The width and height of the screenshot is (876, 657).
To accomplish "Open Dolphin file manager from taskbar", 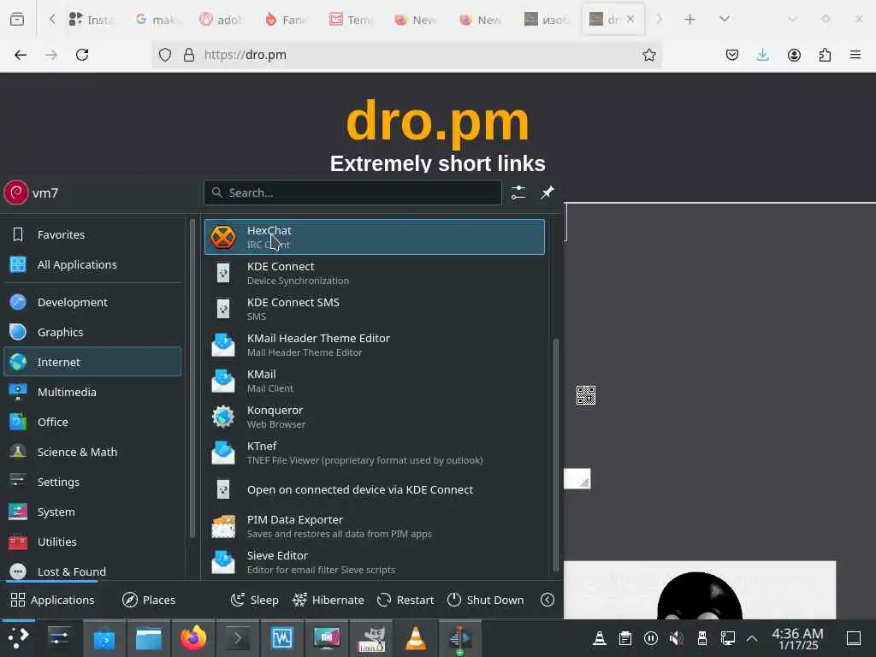I will (149, 638).
